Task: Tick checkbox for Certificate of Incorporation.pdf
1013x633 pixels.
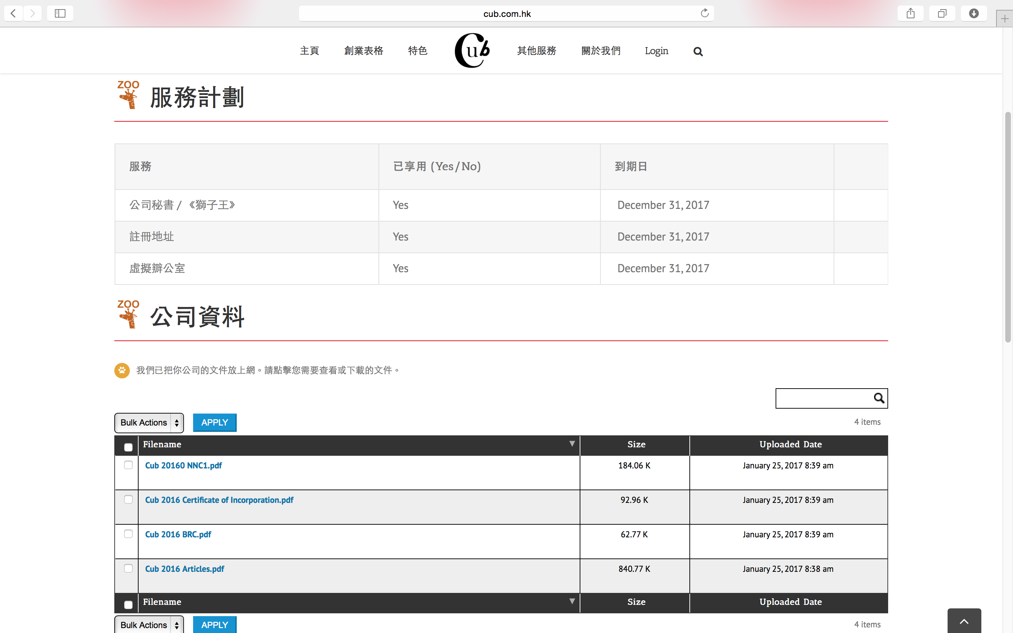Action: [128, 499]
